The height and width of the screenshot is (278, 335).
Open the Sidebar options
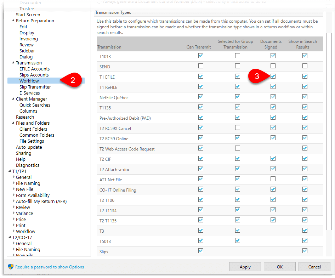pyautogui.click(x=27, y=51)
